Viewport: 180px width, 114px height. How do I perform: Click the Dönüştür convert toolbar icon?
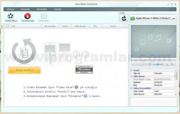[44, 16]
